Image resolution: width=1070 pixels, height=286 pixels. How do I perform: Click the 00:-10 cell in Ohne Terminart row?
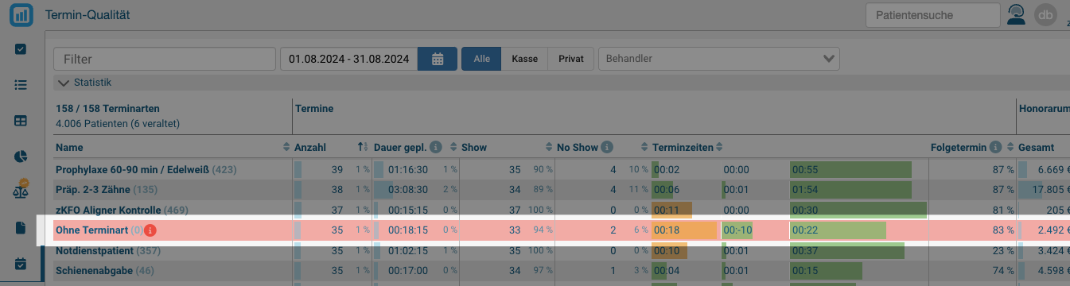pos(737,230)
